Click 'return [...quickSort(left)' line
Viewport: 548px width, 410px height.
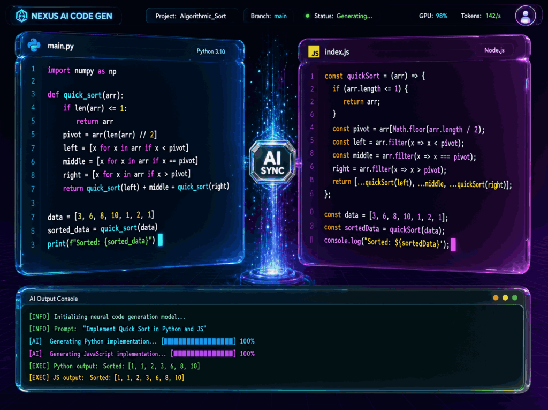tap(422, 183)
